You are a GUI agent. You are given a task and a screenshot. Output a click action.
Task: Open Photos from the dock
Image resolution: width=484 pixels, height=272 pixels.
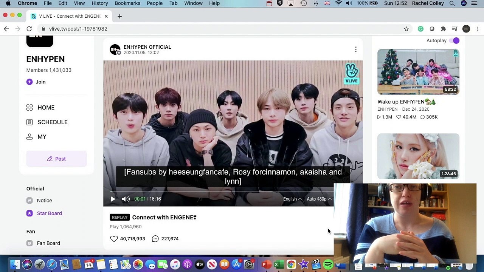point(138,264)
